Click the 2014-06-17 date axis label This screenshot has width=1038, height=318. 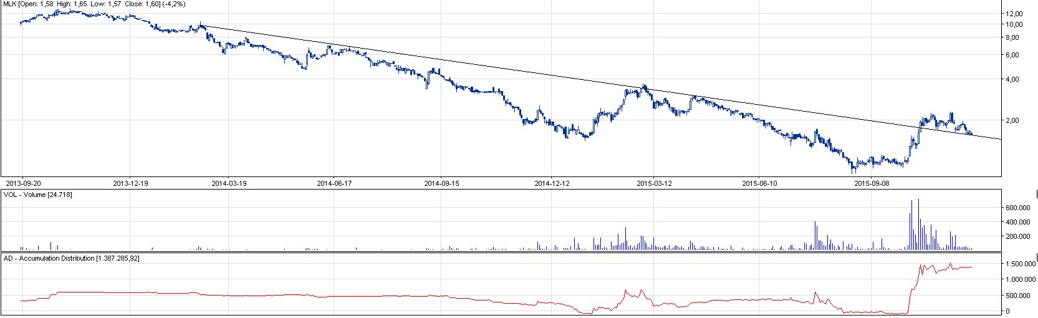point(334,183)
